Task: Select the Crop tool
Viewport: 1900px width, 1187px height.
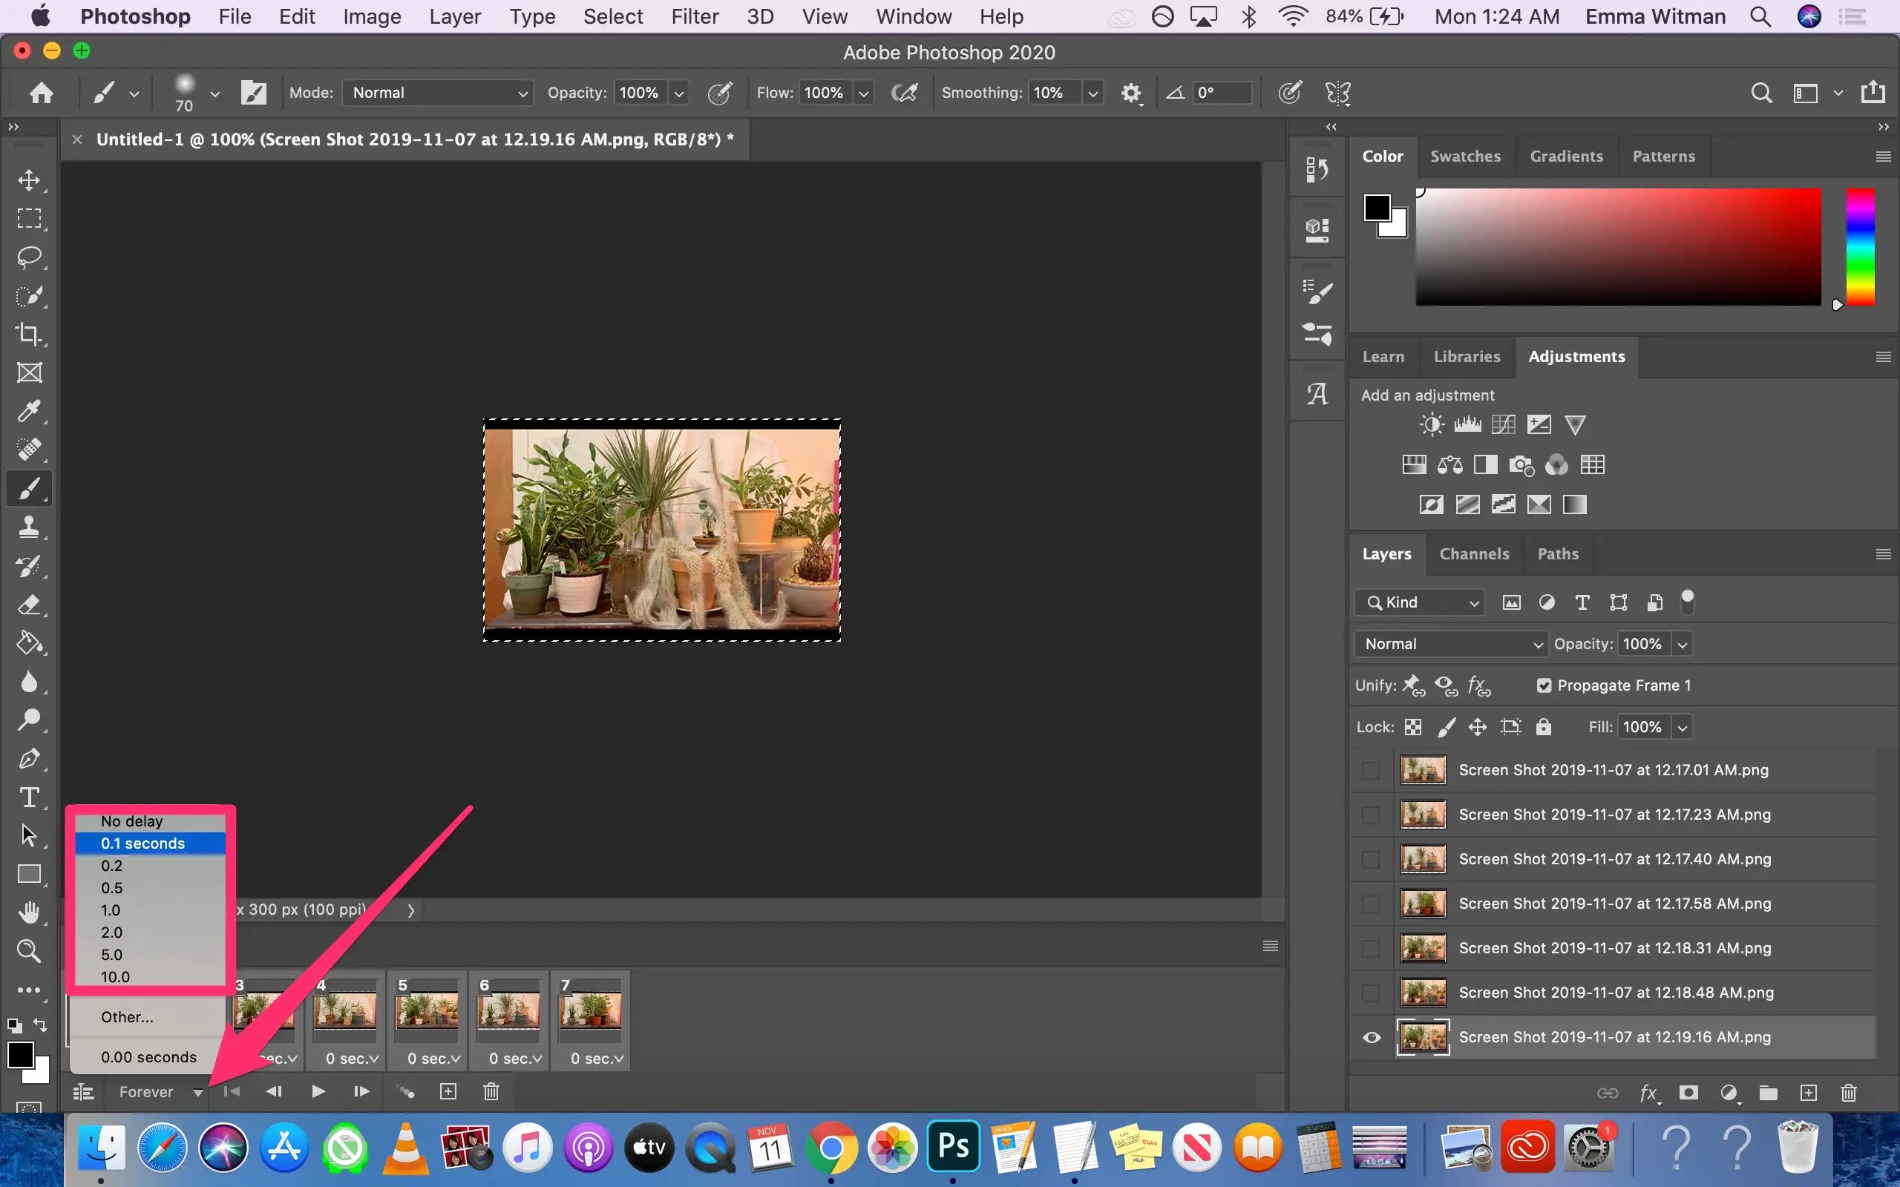Action: [x=29, y=335]
